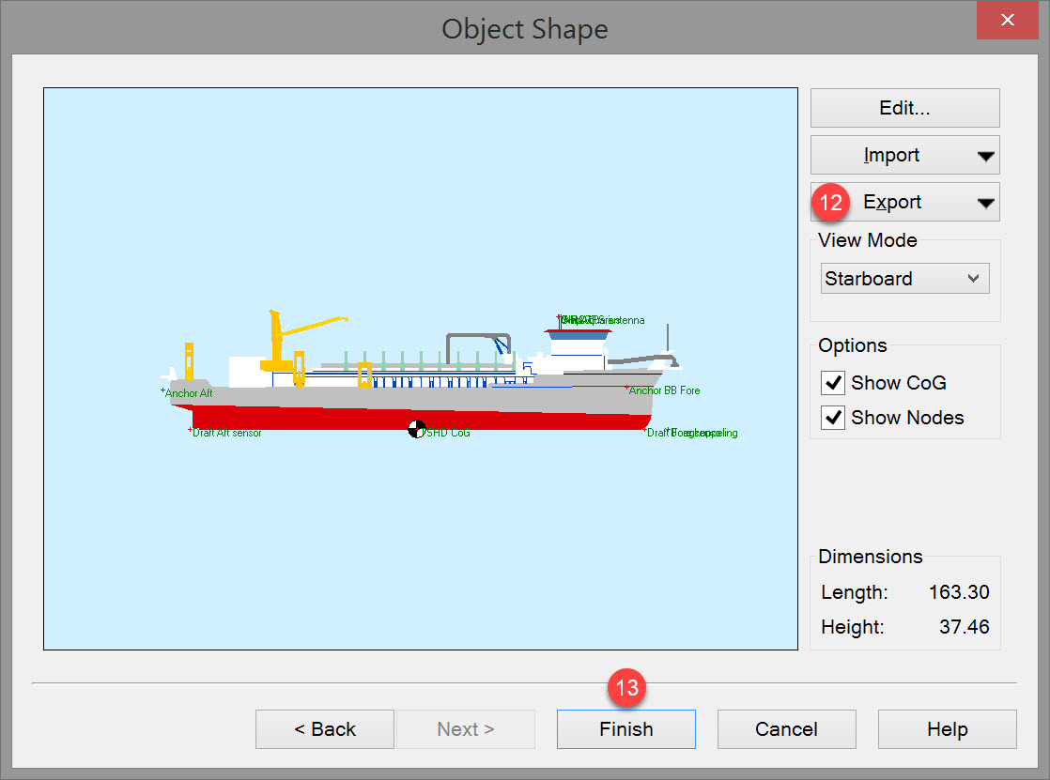Open the Edit... shape editor
The height and width of the screenshot is (780, 1050).
click(x=904, y=108)
